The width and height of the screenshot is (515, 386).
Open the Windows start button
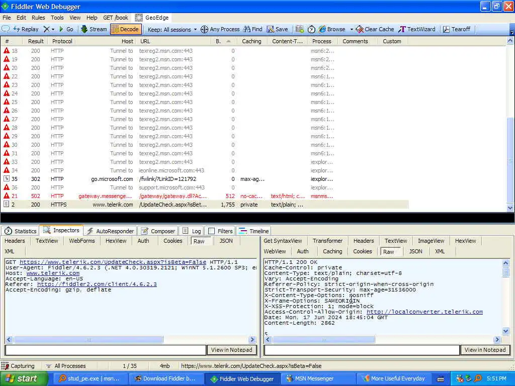coord(24,378)
